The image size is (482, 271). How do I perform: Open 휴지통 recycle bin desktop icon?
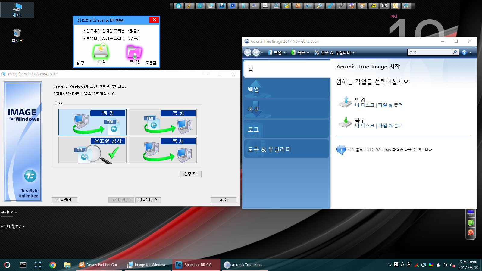tap(17, 36)
